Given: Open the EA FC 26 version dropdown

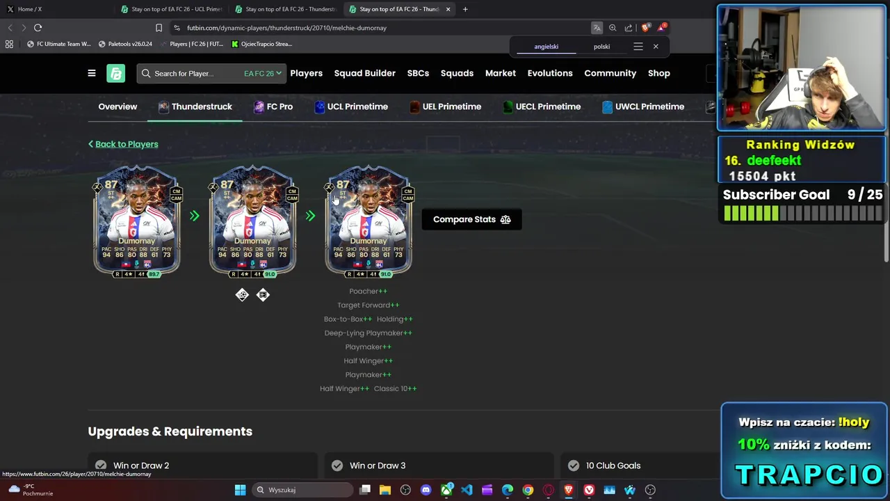Looking at the screenshot, I should (263, 73).
